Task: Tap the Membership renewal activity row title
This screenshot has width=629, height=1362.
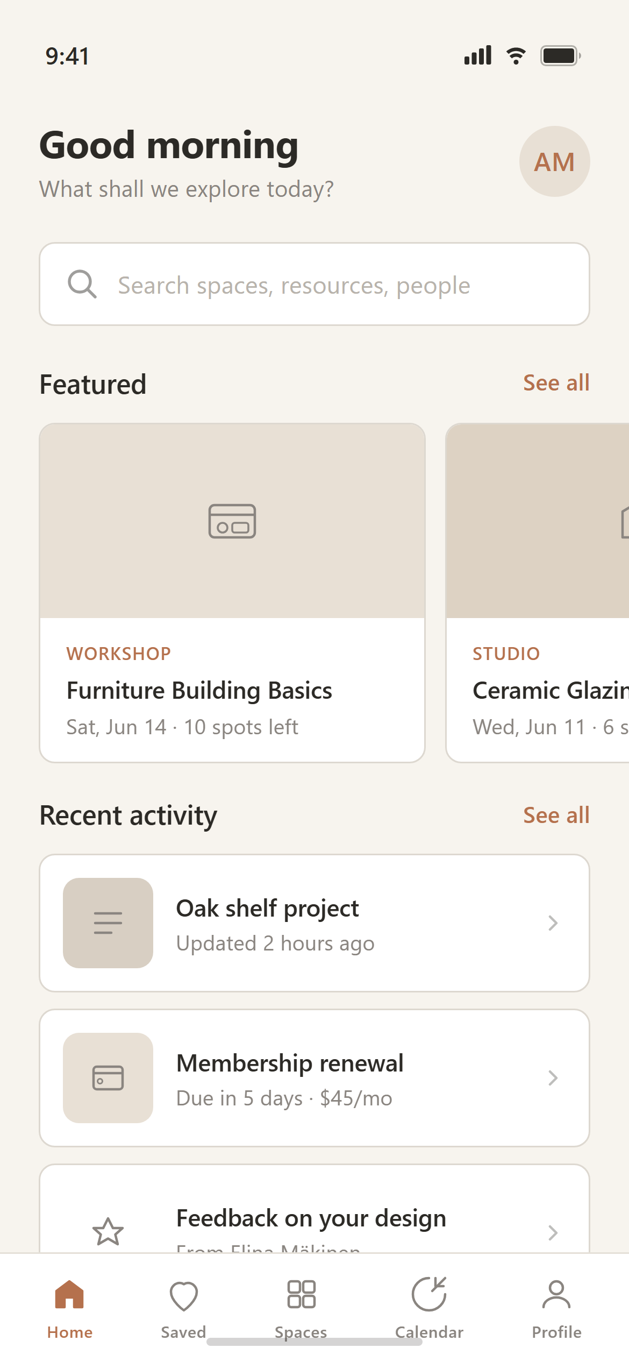Action: (290, 1063)
